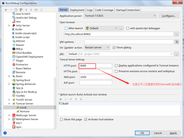The height and width of the screenshot is (138, 184).
Task: Collapse Before launch section triangle
Action: point(59,95)
